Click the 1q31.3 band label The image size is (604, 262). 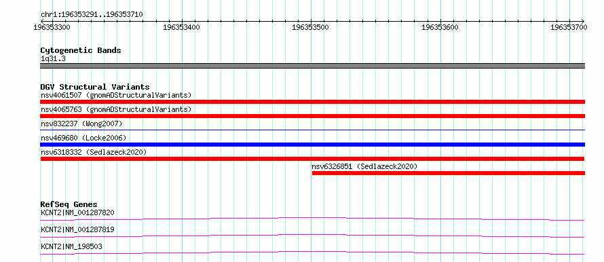click(x=53, y=59)
